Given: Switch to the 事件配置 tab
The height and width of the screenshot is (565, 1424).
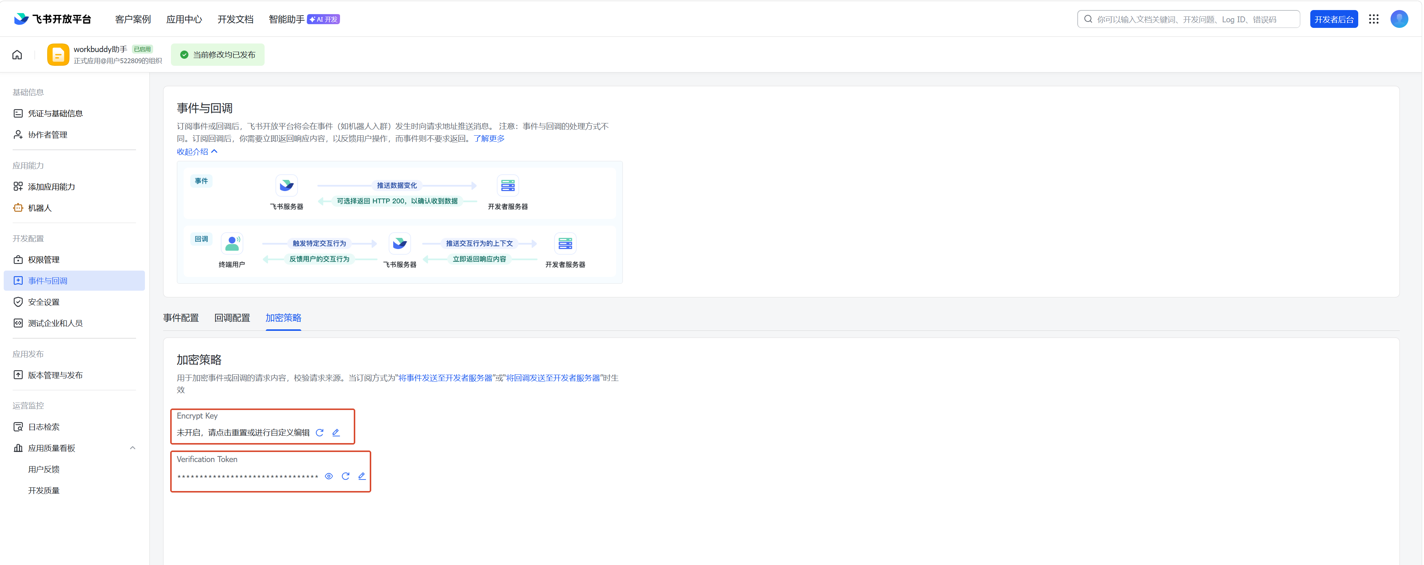Looking at the screenshot, I should (x=181, y=318).
